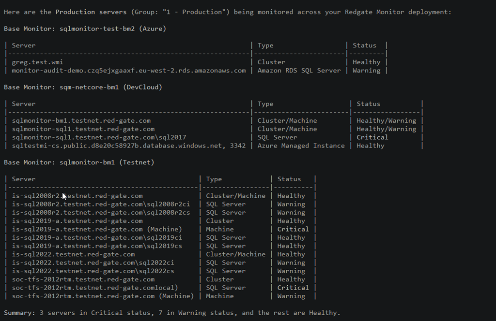Click Healthy/Warning status in sqlmonitor-bm1.testnet row
The image size is (496, 321).
pos(386,120)
